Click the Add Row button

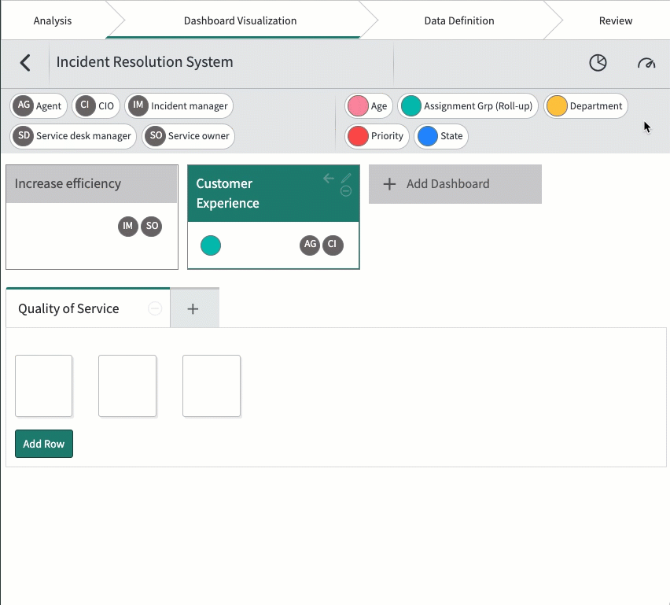[44, 444]
